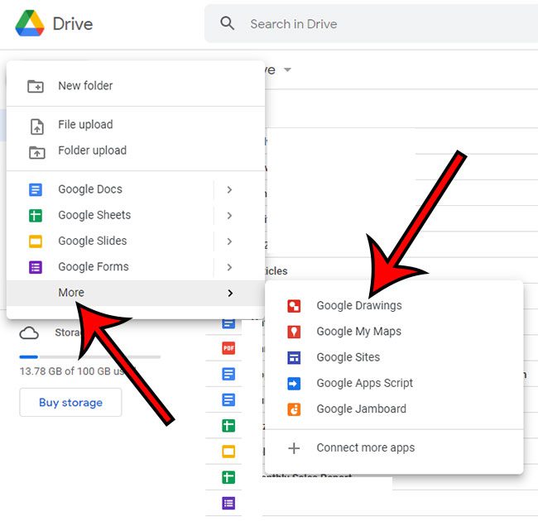
Task: Create a new Google Forms form
Action: point(110,267)
